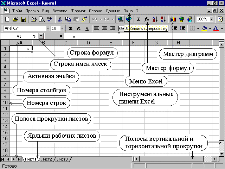
Task: Merge and center cells icon
Action: pos(121,28)
